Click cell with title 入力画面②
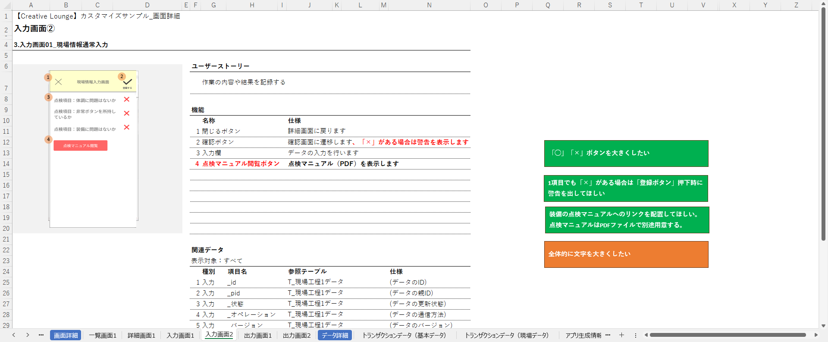828x342 pixels. tap(34, 29)
